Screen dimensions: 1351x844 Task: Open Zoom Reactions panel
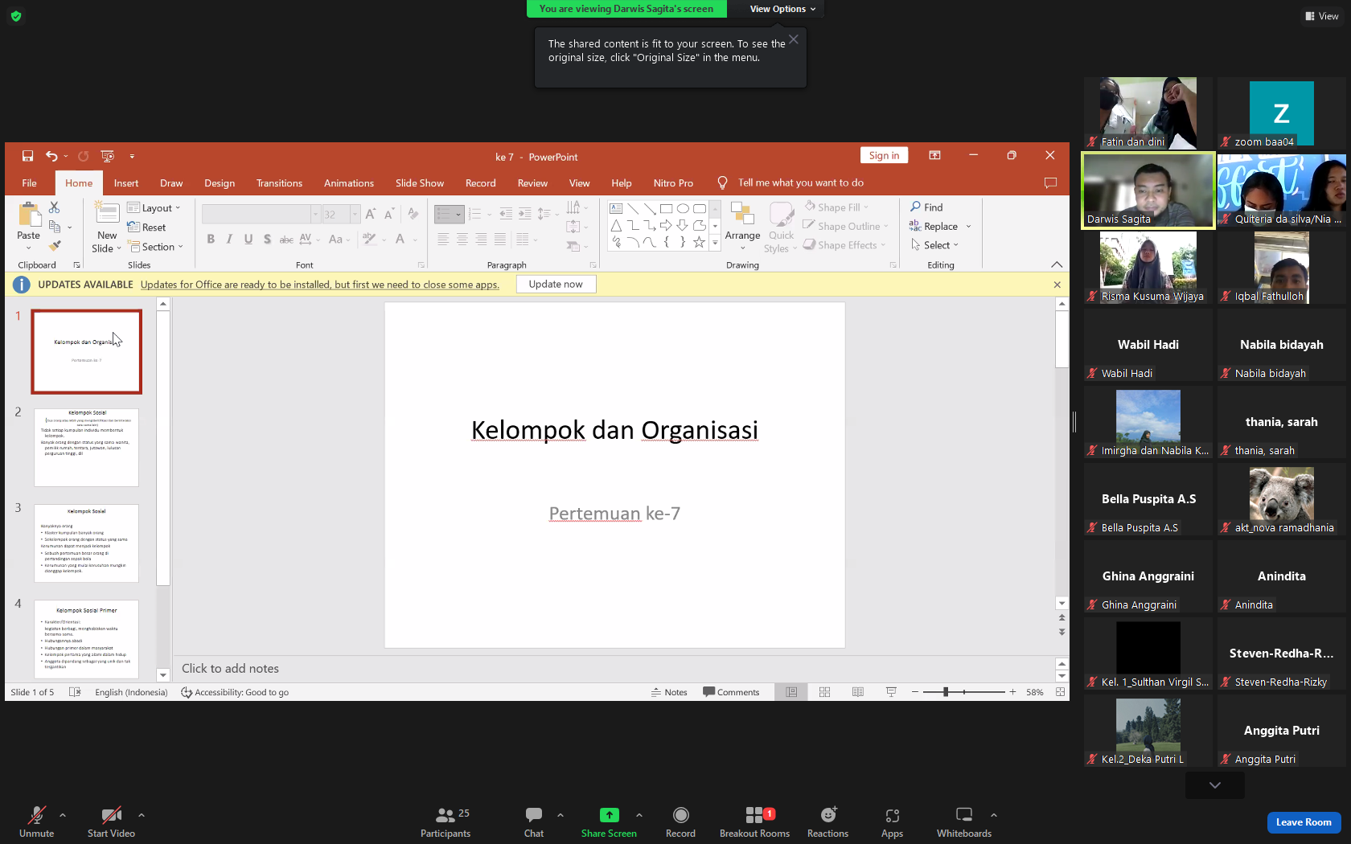[827, 822]
